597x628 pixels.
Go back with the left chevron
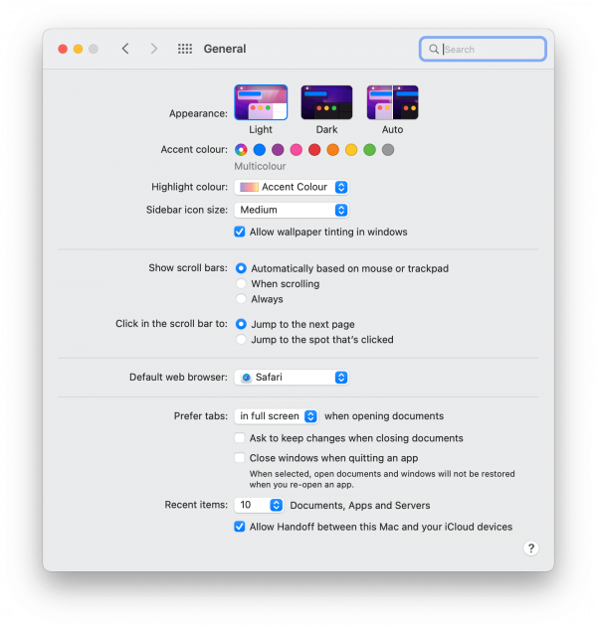pos(125,49)
